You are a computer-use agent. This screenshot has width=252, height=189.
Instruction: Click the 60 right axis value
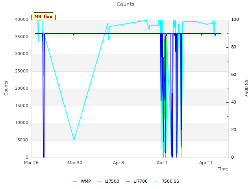click(233, 75)
